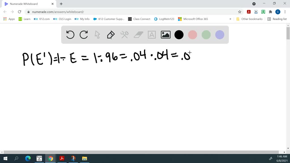
Task: Expand hidden bookmarks with chevron
Action: pos(230,19)
